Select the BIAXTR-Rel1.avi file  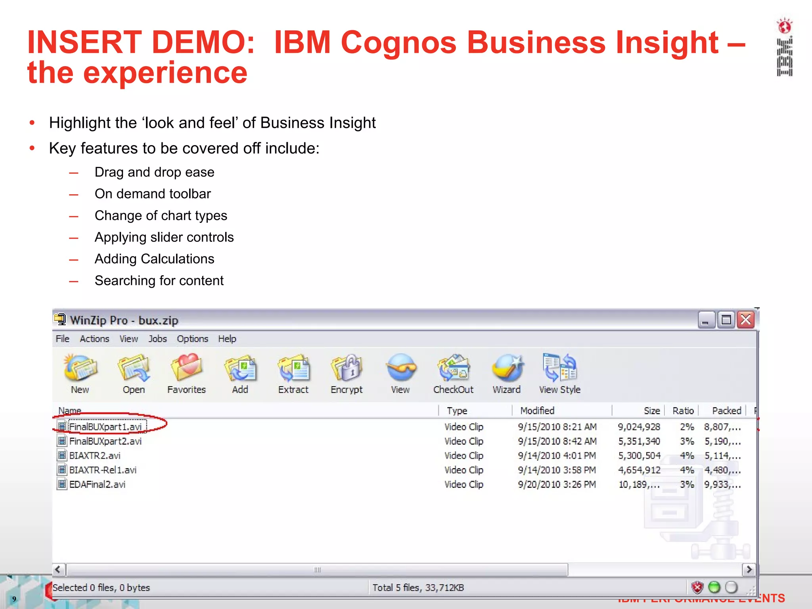(x=103, y=470)
